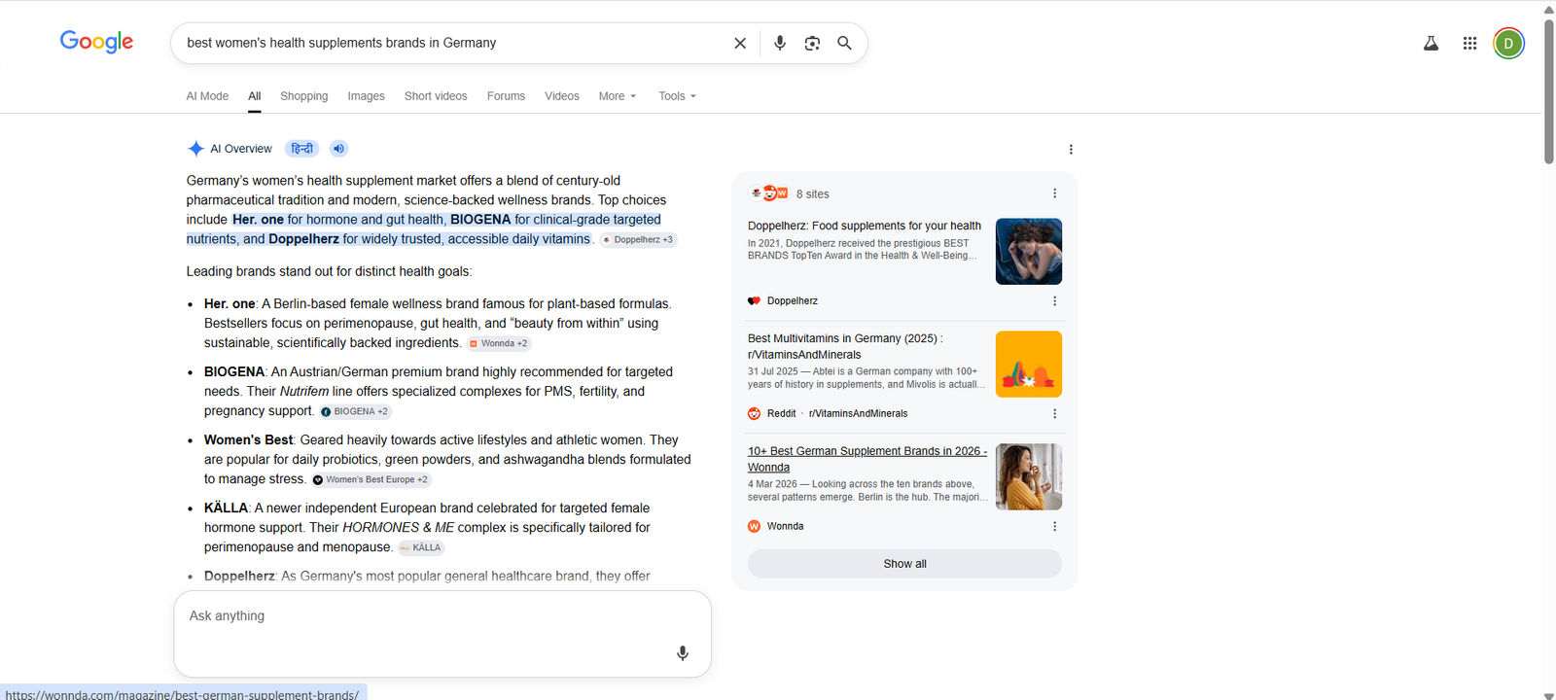This screenshot has width=1556, height=700.
Task: Select the Shopping tab
Action: pyautogui.click(x=304, y=96)
